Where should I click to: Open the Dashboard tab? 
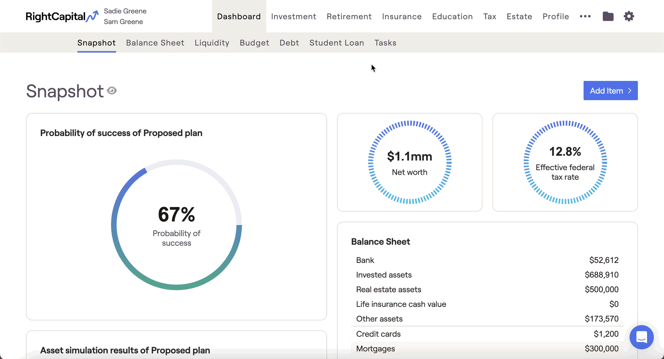pyautogui.click(x=239, y=16)
